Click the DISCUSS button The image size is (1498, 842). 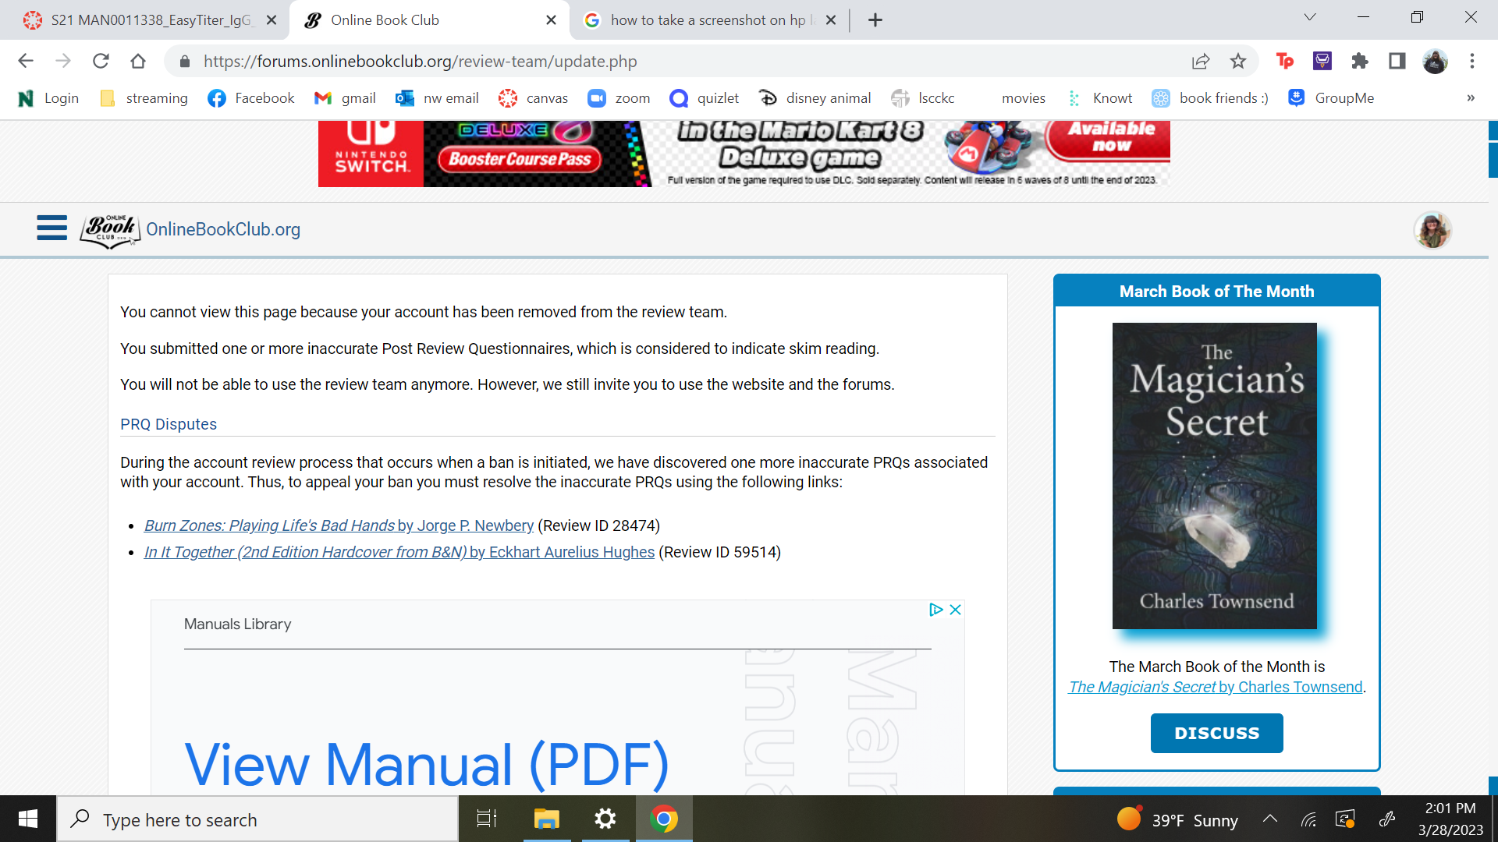(1216, 733)
